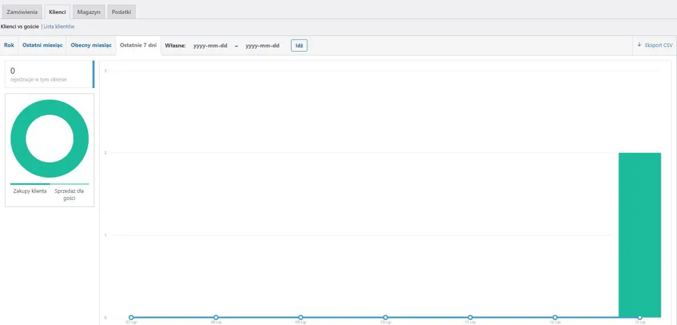Switch to the Magazyn tab
The width and height of the screenshot is (677, 325).
(89, 12)
